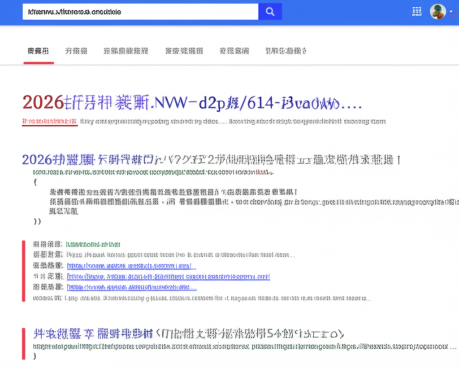This screenshot has width=459, height=368.
Task: Open the round profile avatar
Action: 437,12
